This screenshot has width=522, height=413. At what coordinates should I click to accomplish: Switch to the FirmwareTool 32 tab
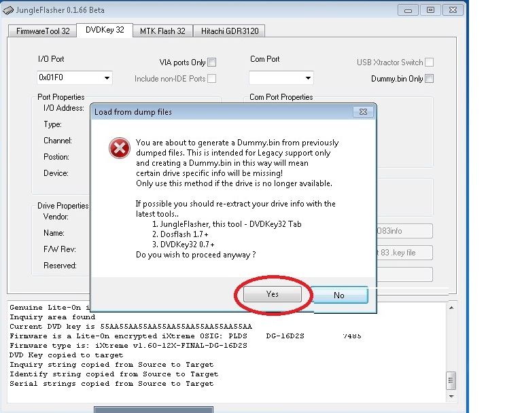tap(43, 31)
